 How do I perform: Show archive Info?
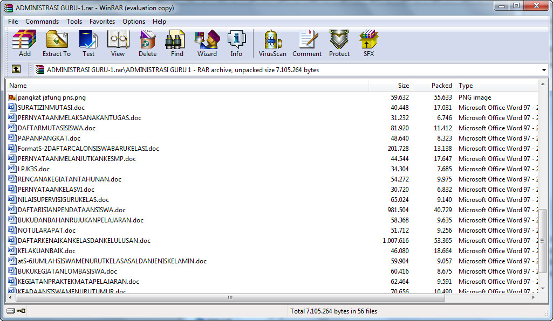click(x=236, y=43)
